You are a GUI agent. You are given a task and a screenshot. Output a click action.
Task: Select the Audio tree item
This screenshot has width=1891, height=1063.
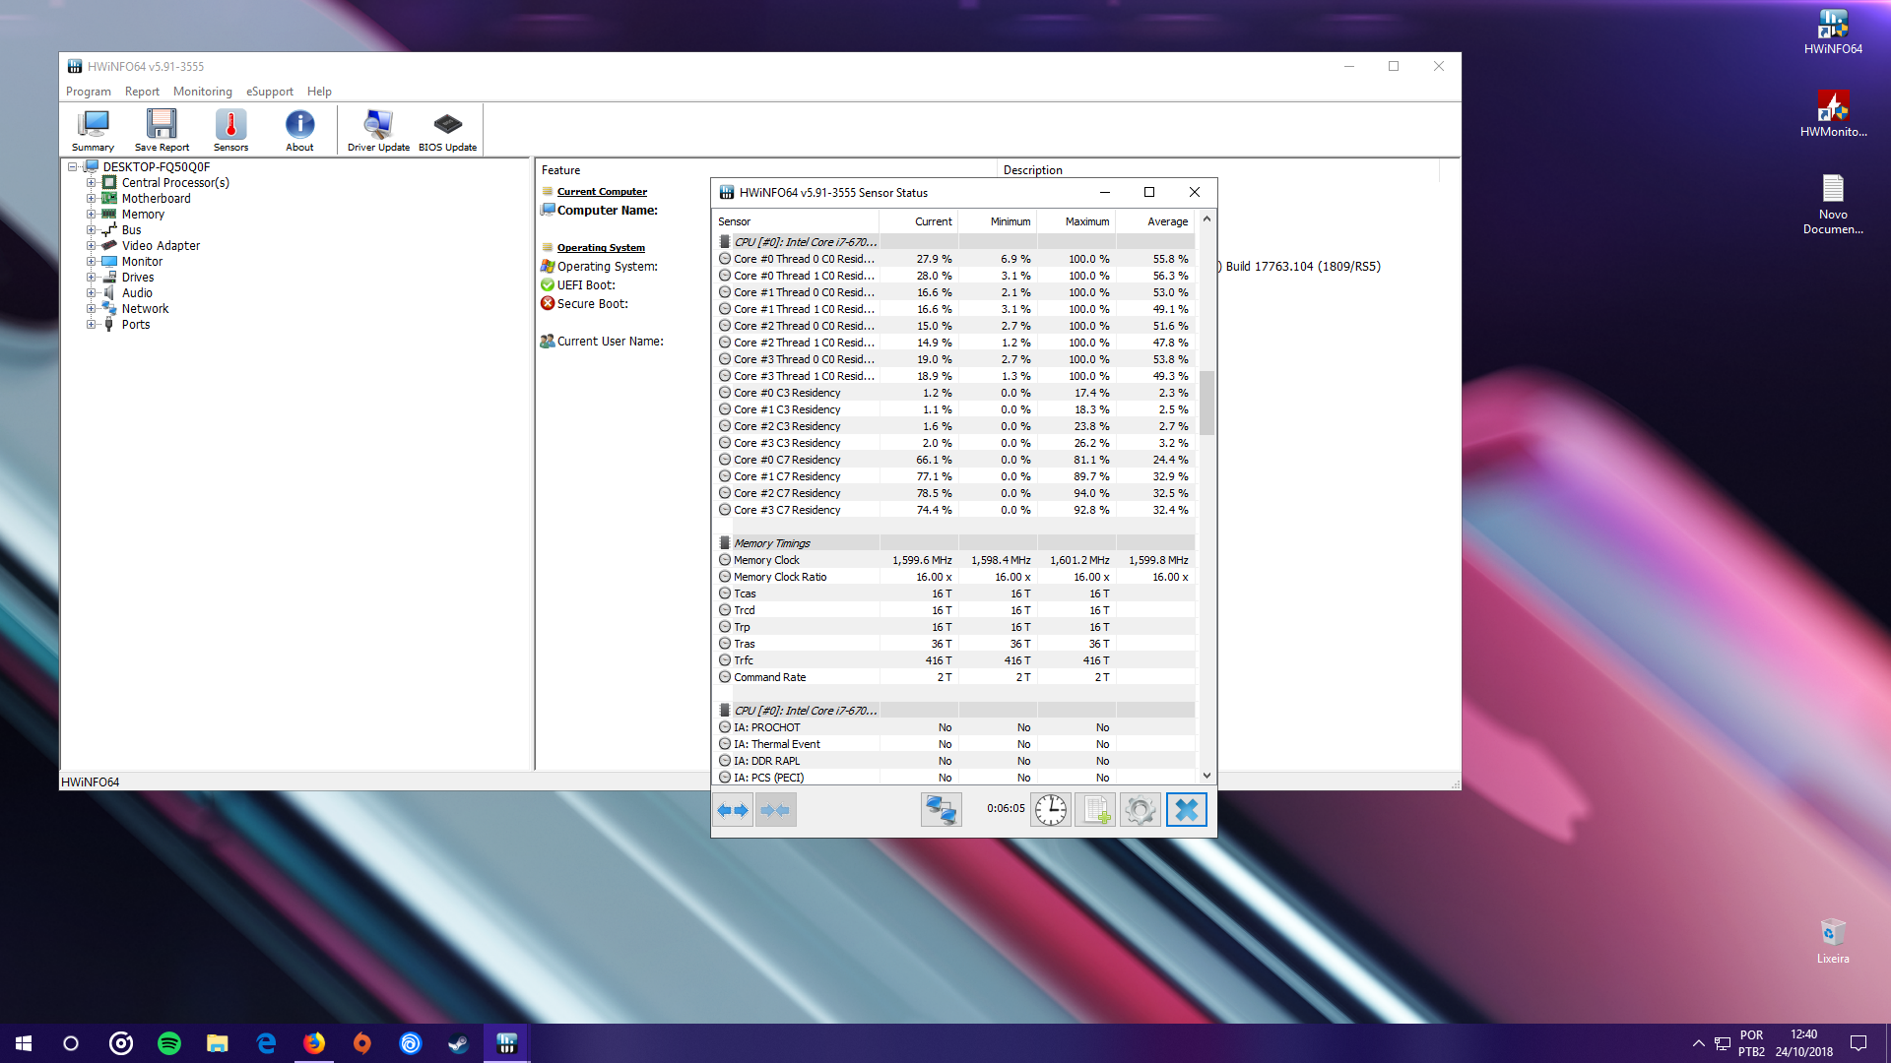click(137, 293)
